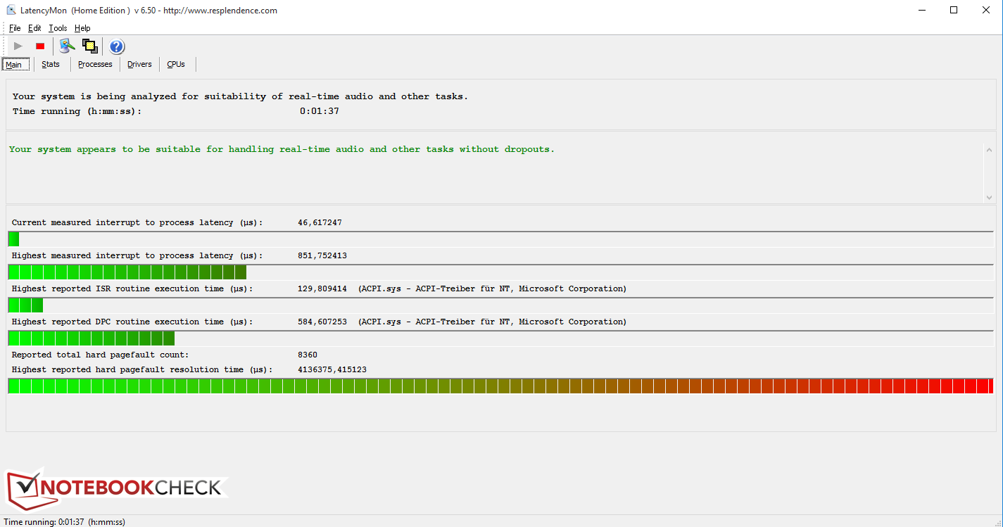Viewport: 1003px width, 527px height.
Task: Click the Start monitor play icon
Action: point(18,46)
